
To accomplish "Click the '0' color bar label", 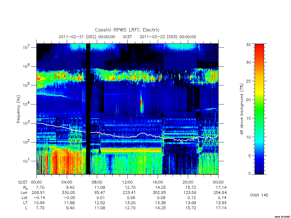I will point(250,173).
